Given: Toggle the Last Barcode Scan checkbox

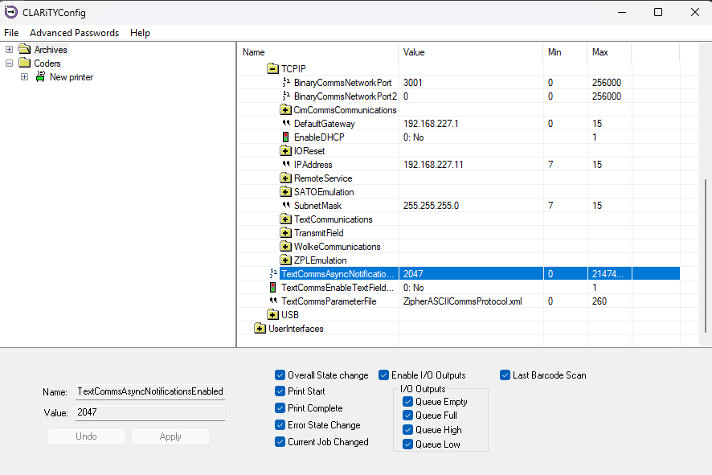Looking at the screenshot, I should coord(505,375).
